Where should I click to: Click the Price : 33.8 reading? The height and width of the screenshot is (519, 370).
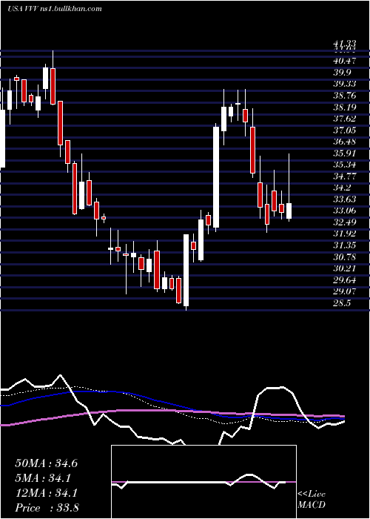pyautogui.click(x=47, y=508)
